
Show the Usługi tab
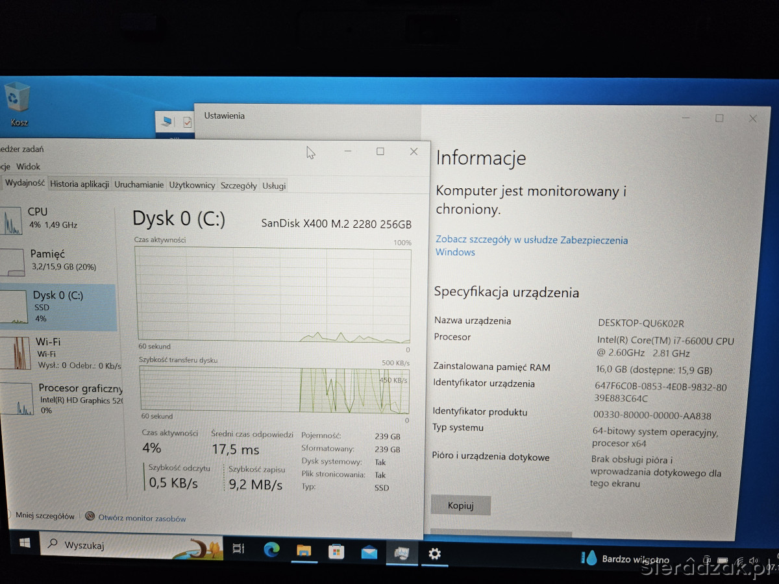[274, 186]
